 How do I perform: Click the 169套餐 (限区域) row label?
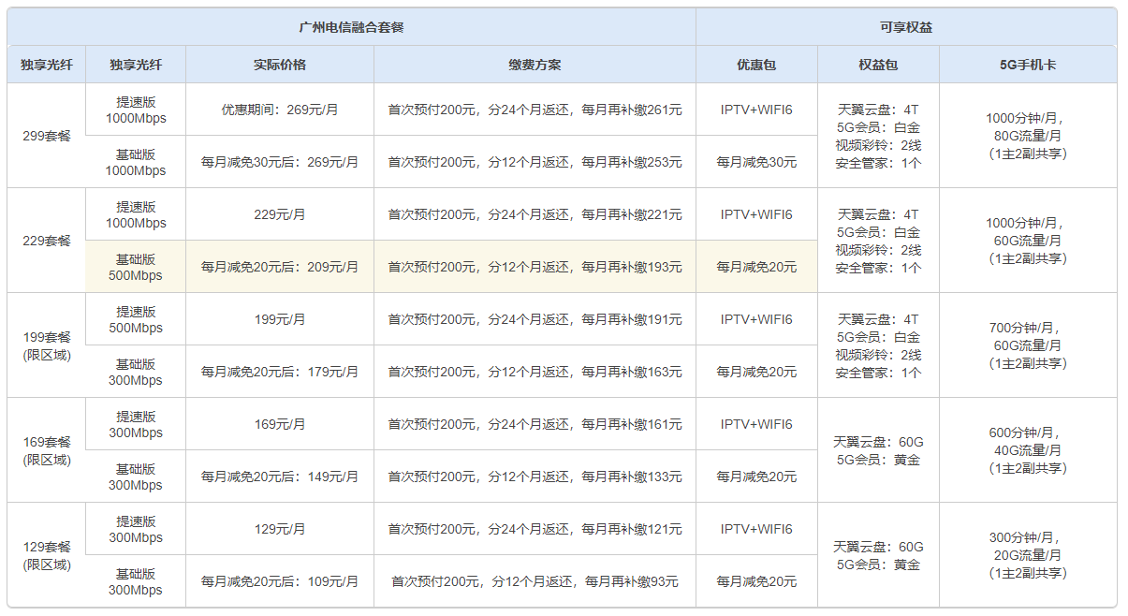[x=47, y=450]
